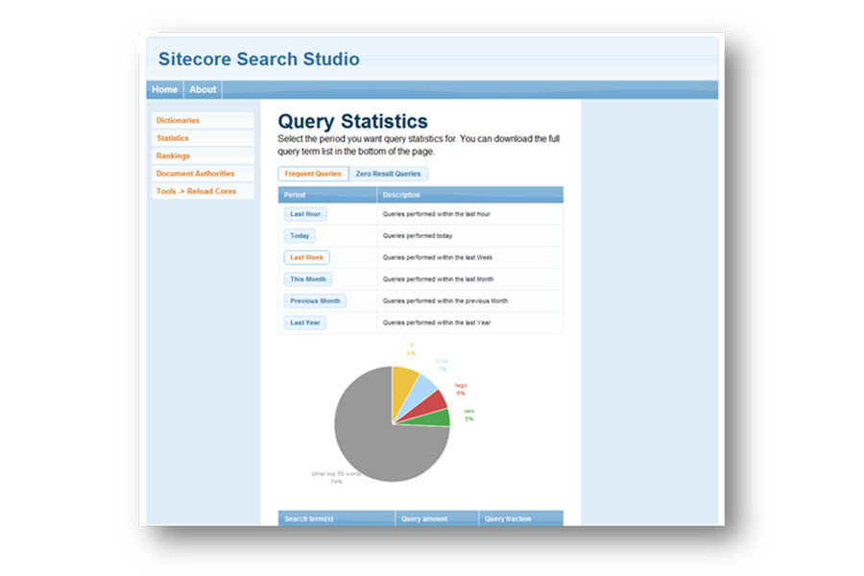Screen dimensions: 864x576
Task: Open the Dictionaries section in the sidebar
Action: coord(178,120)
